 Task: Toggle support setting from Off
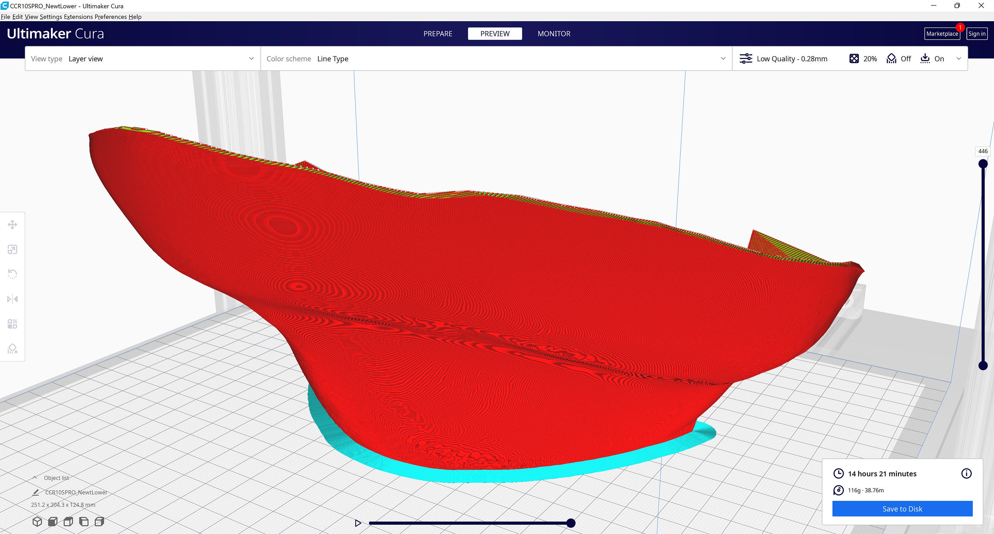pyautogui.click(x=899, y=59)
